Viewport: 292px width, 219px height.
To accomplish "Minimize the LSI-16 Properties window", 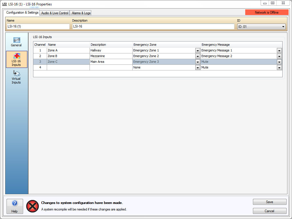I will [265, 3].
